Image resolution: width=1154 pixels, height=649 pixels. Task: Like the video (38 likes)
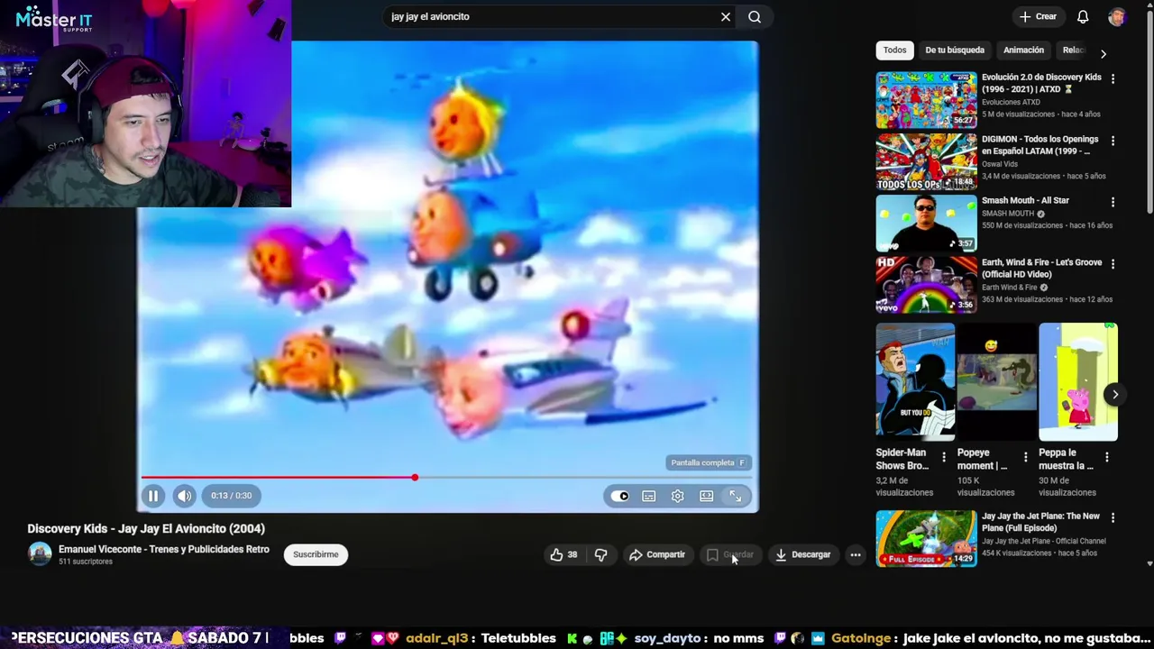coord(564,555)
